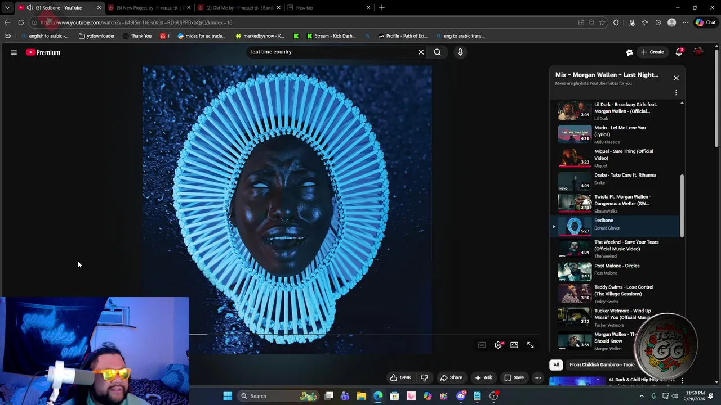Open the Windows Start menu
The width and height of the screenshot is (721, 405).
[x=228, y=396]
